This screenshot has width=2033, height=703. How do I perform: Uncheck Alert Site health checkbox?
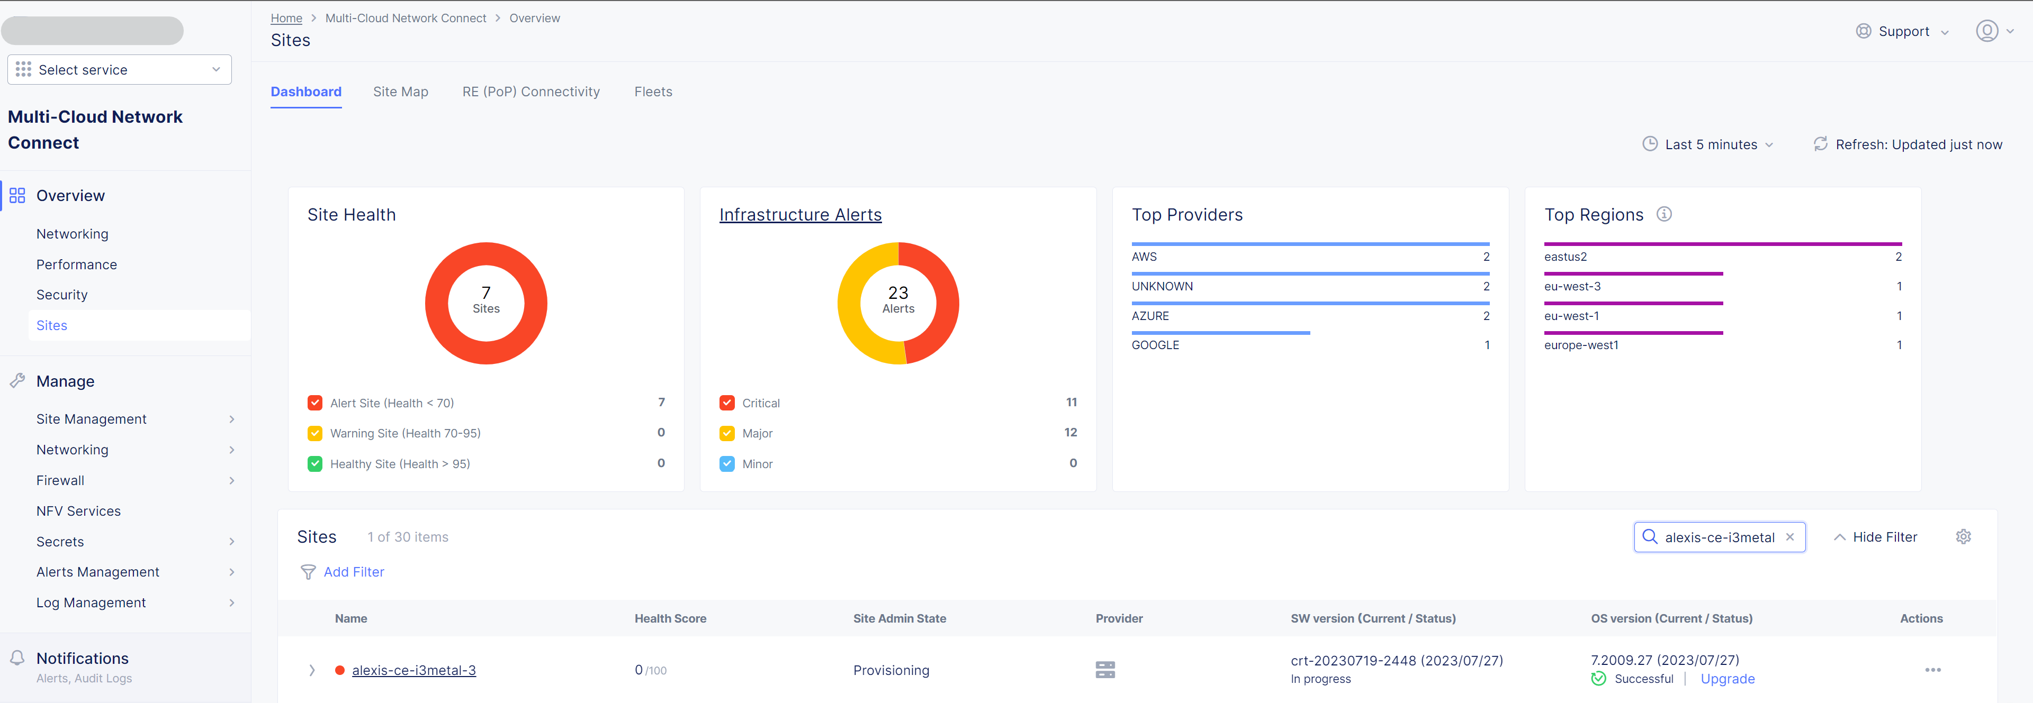(315, 403)
